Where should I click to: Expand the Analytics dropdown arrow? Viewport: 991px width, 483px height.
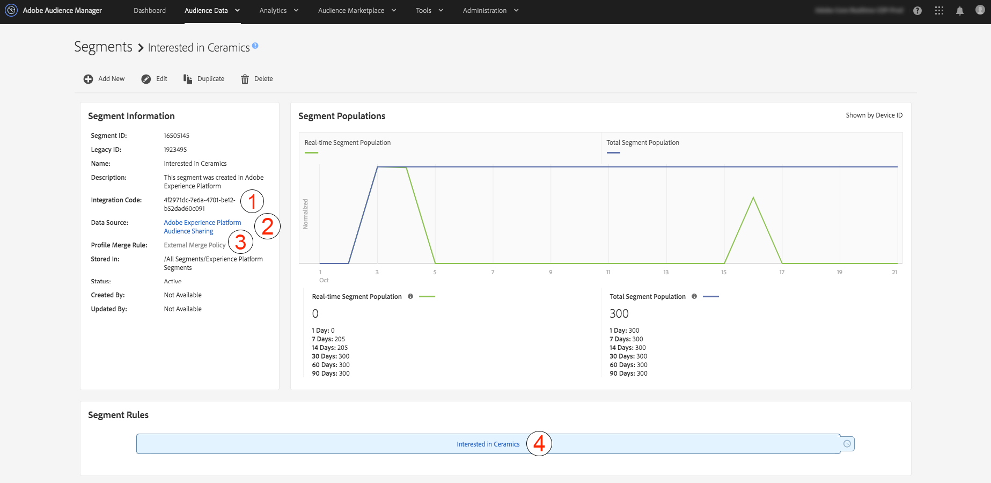coord(296,10)
